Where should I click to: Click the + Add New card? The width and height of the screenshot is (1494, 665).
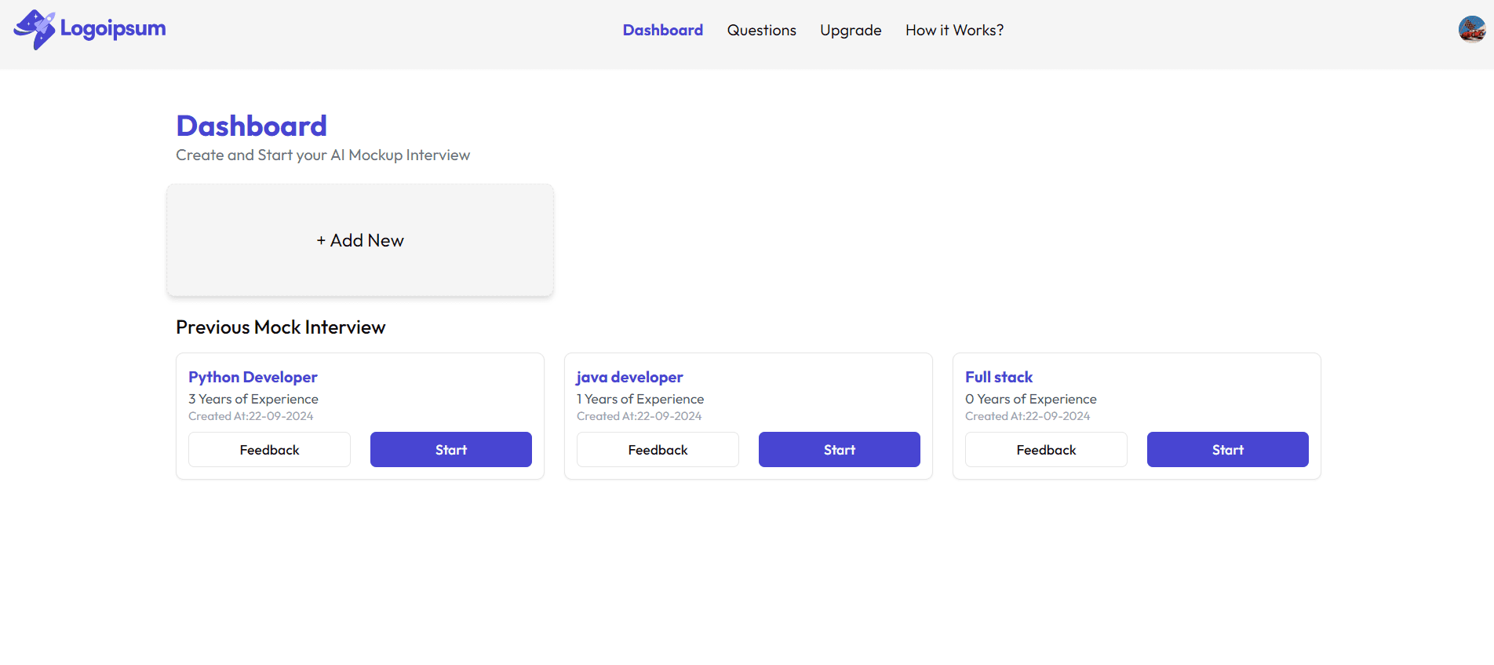point(360,240)
